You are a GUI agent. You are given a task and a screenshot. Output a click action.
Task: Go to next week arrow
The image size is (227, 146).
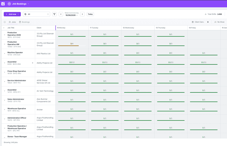pyautogui.click(x=82, y=14)
